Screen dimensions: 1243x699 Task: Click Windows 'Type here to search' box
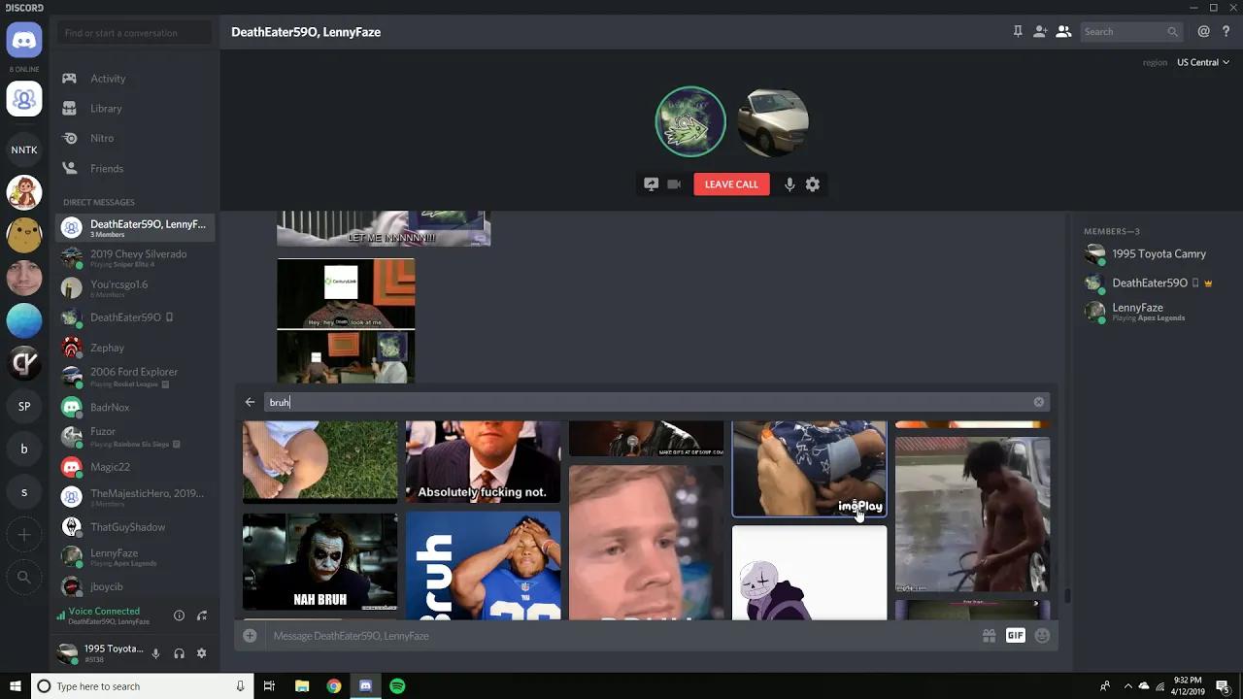(x=144, y=686)
